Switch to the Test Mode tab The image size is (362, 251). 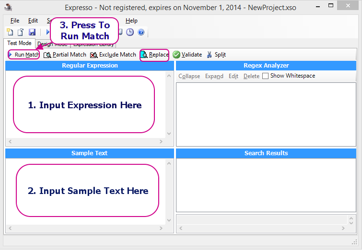[x=19, y=43]
